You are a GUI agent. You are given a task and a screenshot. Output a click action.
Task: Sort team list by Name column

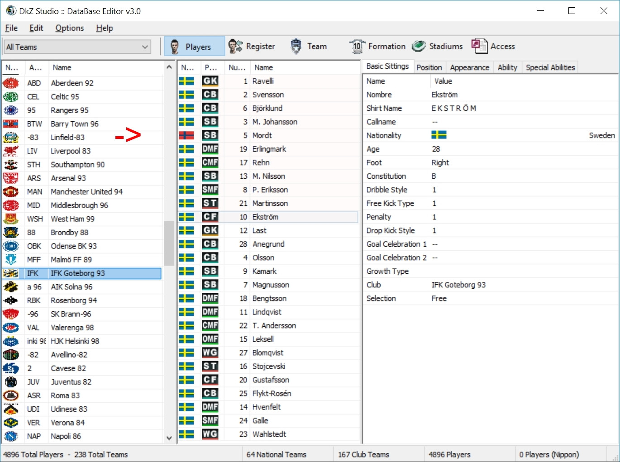click(x=105, y=67)
